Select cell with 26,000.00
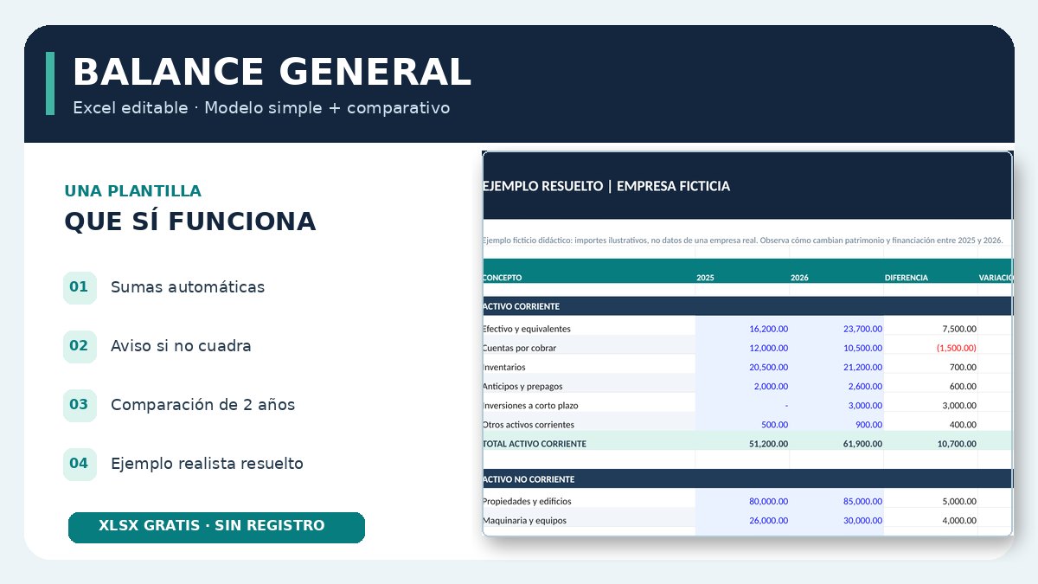1038x584 pixels. click(742, 521)
